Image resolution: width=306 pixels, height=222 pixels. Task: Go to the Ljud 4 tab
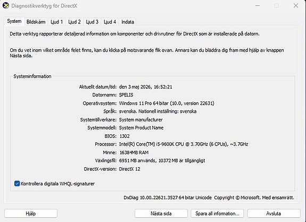pos(110,22)
